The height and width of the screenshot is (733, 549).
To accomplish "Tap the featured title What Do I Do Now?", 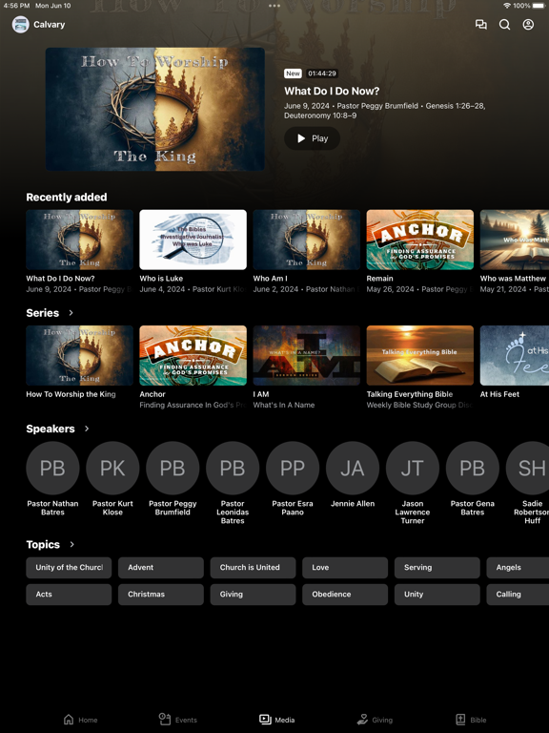I will click(x=332, y=91).
